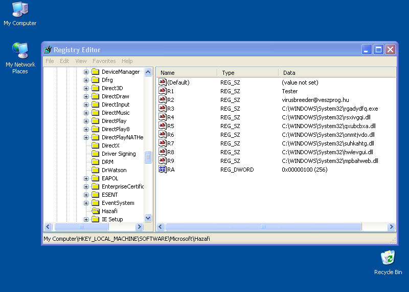The image size is (409, 292).
Task: Minimize the Registry Editor window
Action: (x=367, y=49)
